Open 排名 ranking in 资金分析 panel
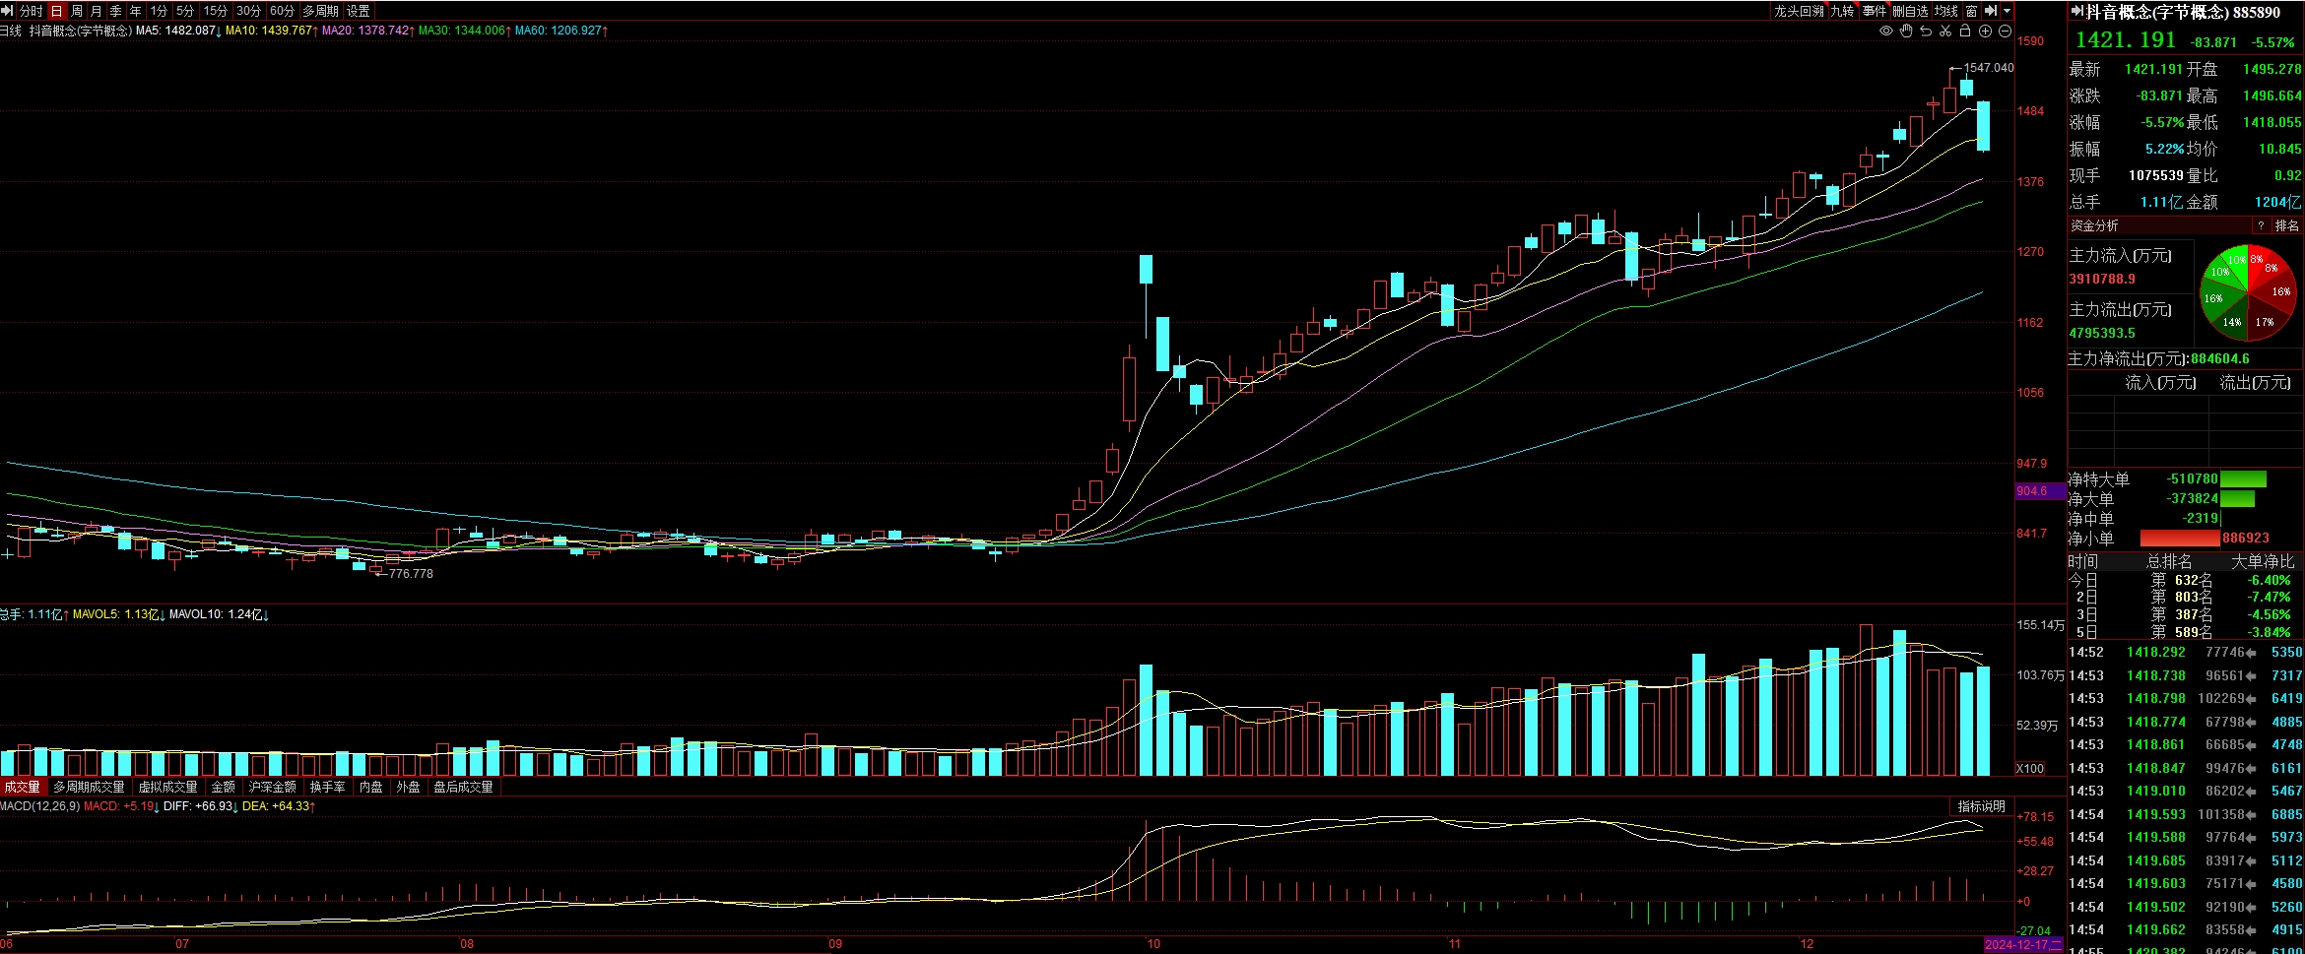2305x954 pixels. pyautogui.click(x=2287, y=225)
